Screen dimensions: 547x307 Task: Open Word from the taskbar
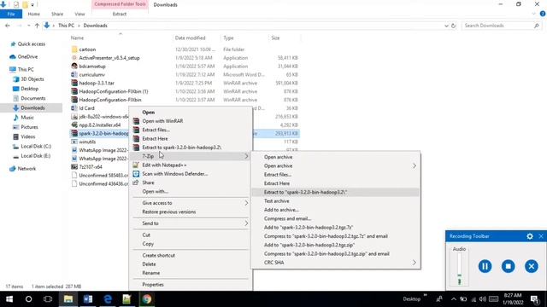pyautogui.click(x=88, y=299)
